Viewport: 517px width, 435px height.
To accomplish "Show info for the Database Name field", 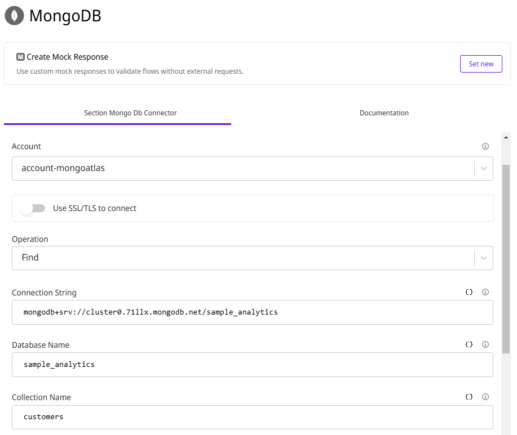I will 485,344.
